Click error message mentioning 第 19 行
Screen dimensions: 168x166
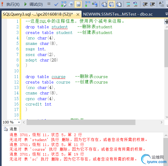[47, 154]
